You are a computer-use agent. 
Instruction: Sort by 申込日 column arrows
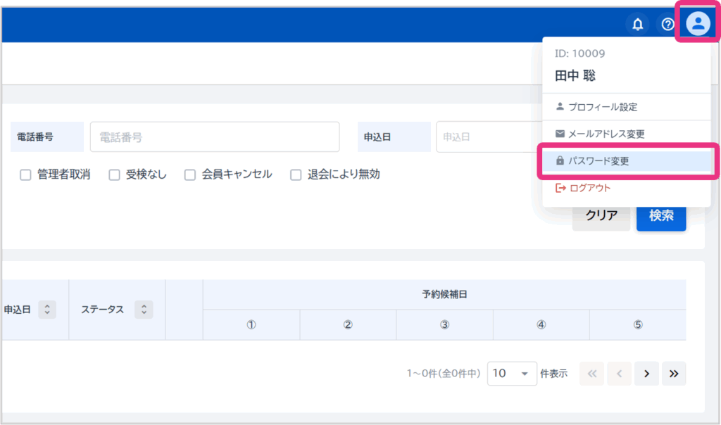click(x=47, y=310)
